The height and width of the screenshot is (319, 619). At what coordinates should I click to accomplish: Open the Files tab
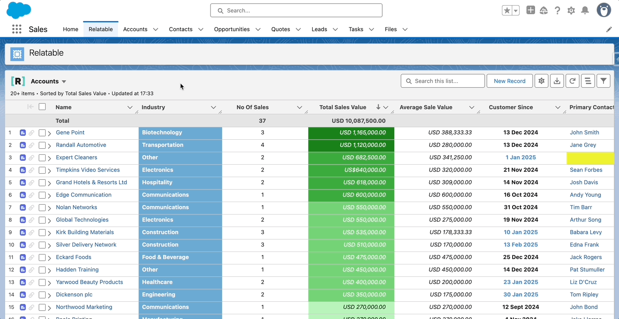[x=391, y=29]
